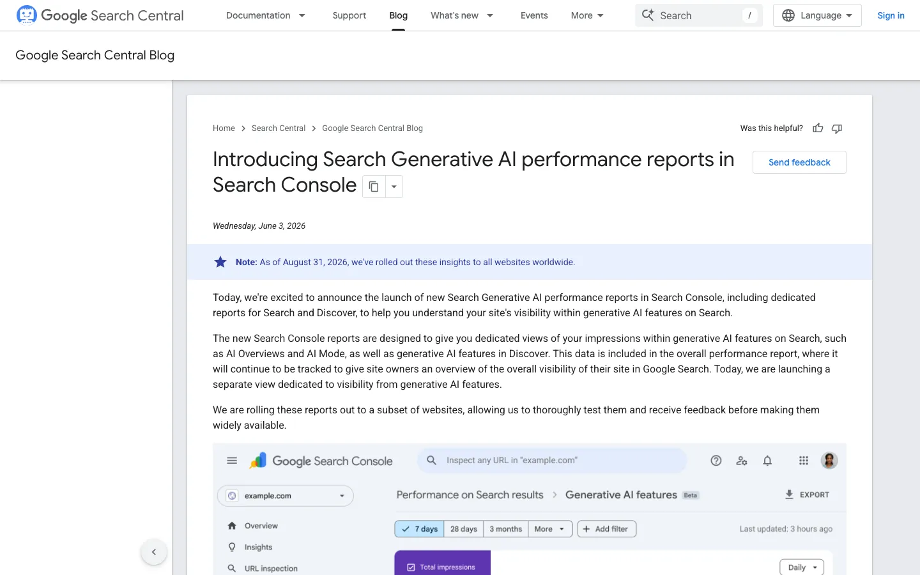Image resolution: width=920 pixels, height=575 pixels.
Task: Go to the Events tab
Action: (x=534, y=15)
